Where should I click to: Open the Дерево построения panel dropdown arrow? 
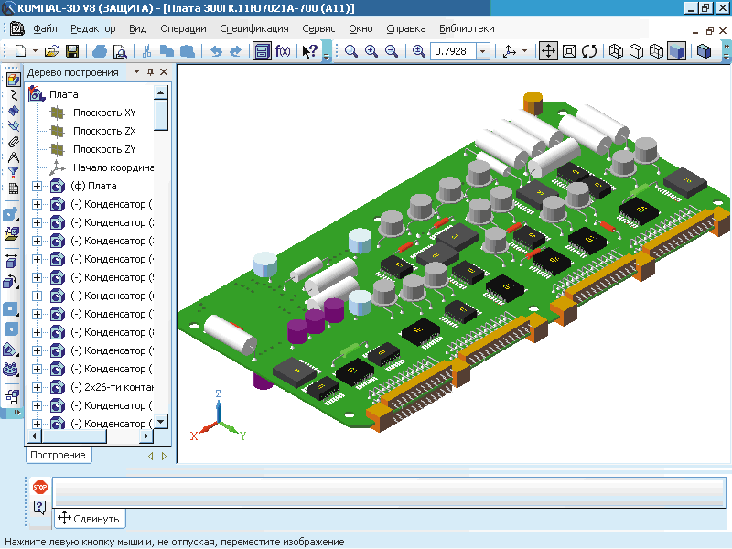point(136,72)
